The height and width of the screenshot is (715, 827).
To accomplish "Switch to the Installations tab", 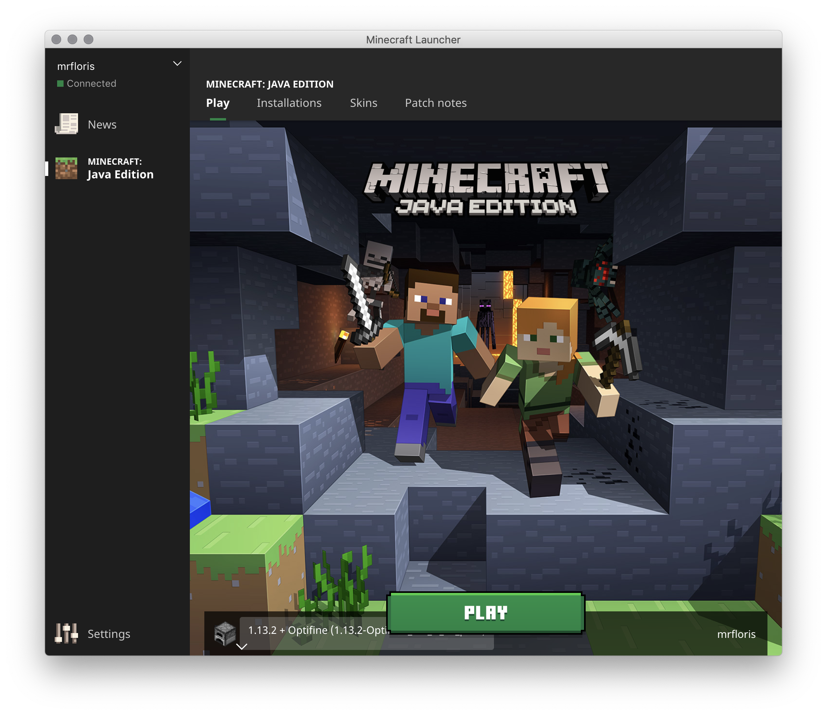I will 289,103.
